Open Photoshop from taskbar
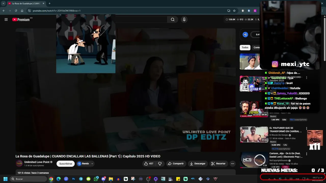The width and height of the screenshot is (326, 183). point(74,179)
